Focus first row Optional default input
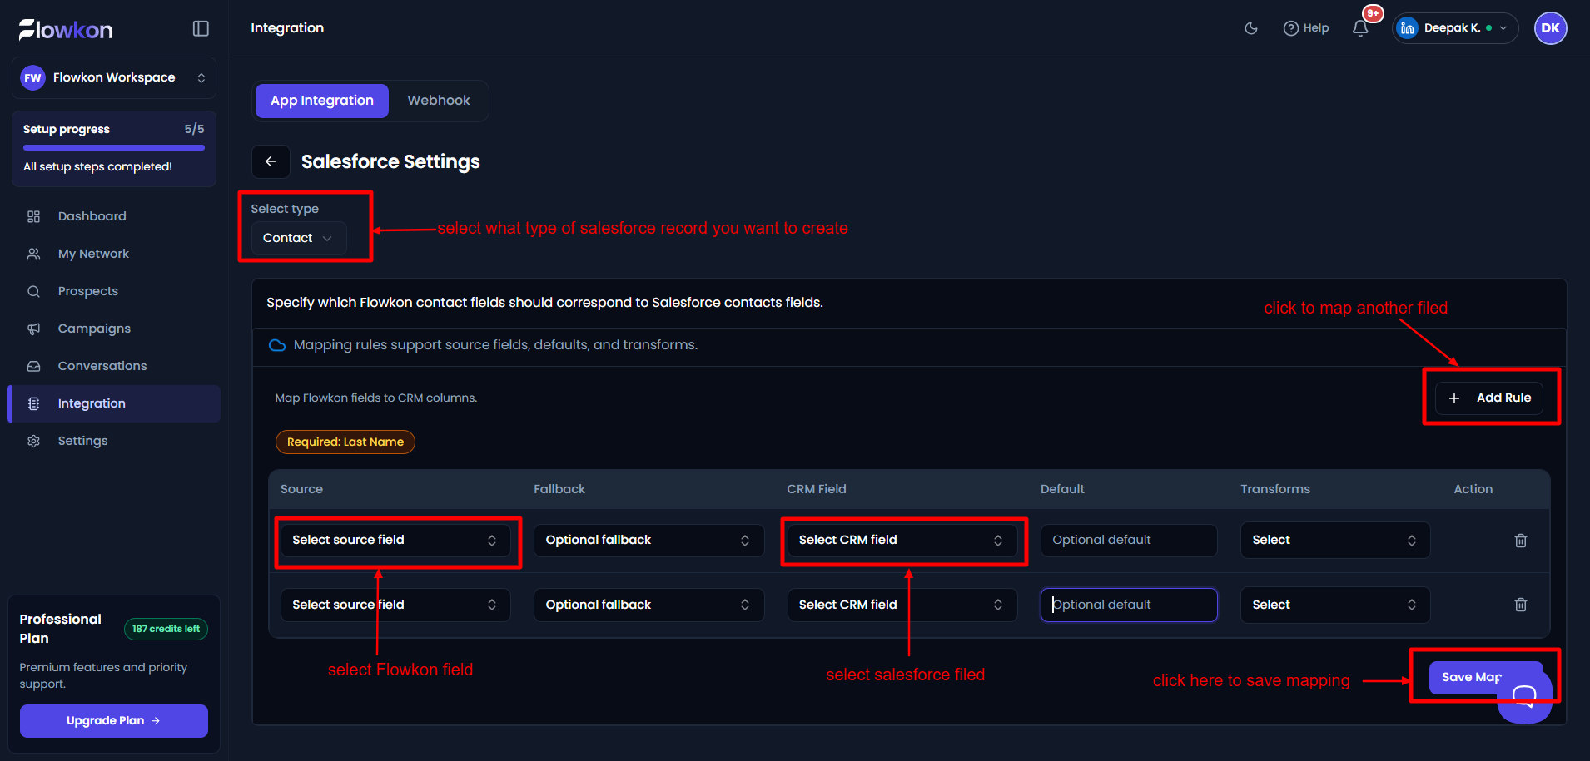 [1129, 541]
